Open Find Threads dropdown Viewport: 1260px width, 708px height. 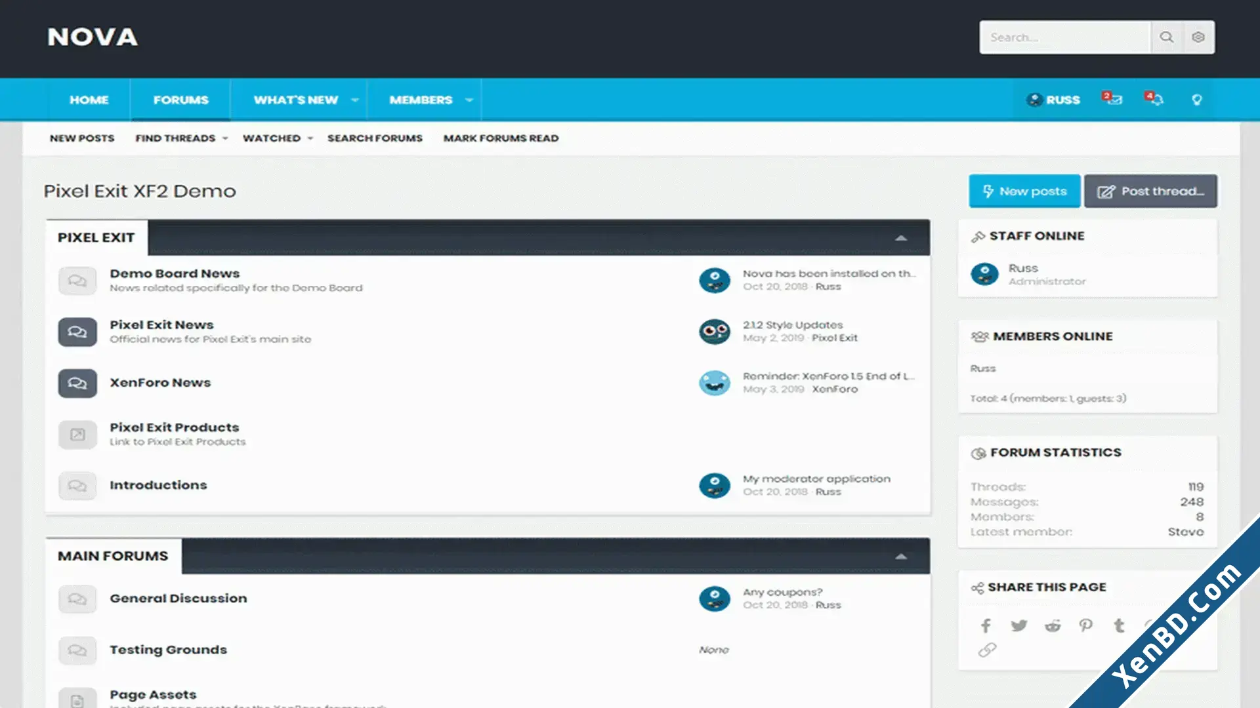(225, 138)
